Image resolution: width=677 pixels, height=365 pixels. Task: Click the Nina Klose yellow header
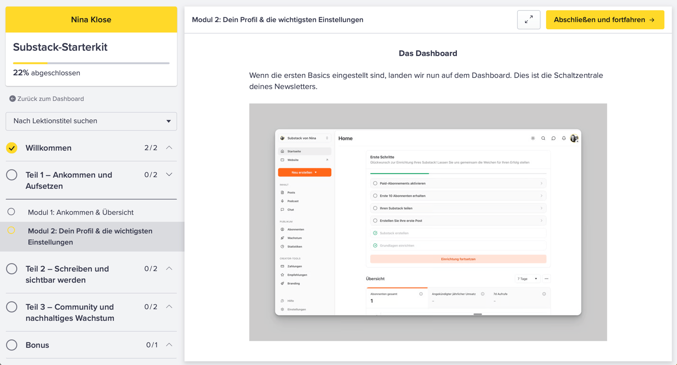(x=91, y=20)
